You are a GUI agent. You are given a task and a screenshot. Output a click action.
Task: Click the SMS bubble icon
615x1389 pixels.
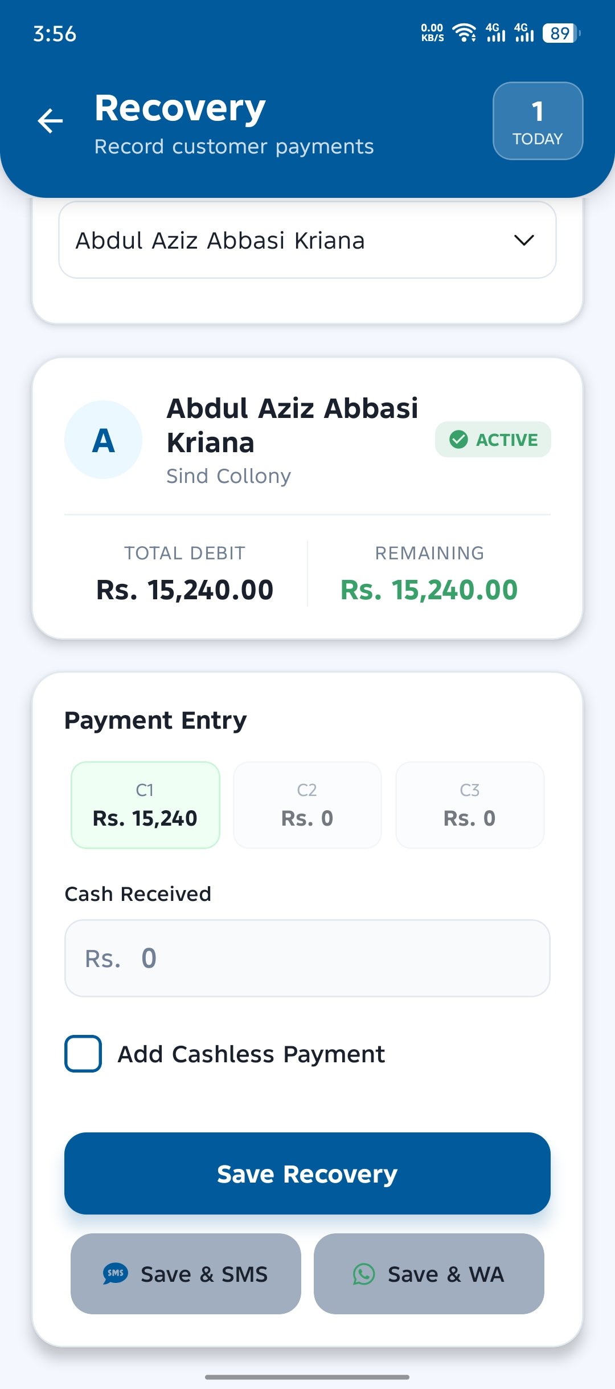point(115,1273)
